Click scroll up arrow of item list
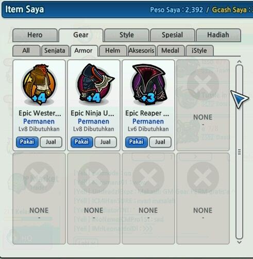 click(239, 62)
